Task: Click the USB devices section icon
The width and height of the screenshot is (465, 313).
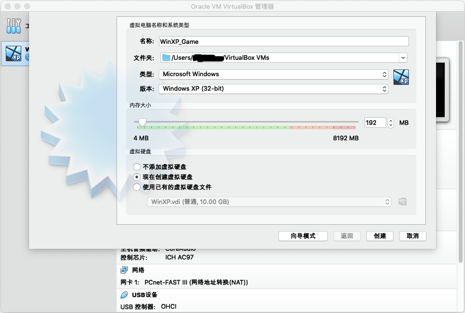Action: tap(124, 295)
